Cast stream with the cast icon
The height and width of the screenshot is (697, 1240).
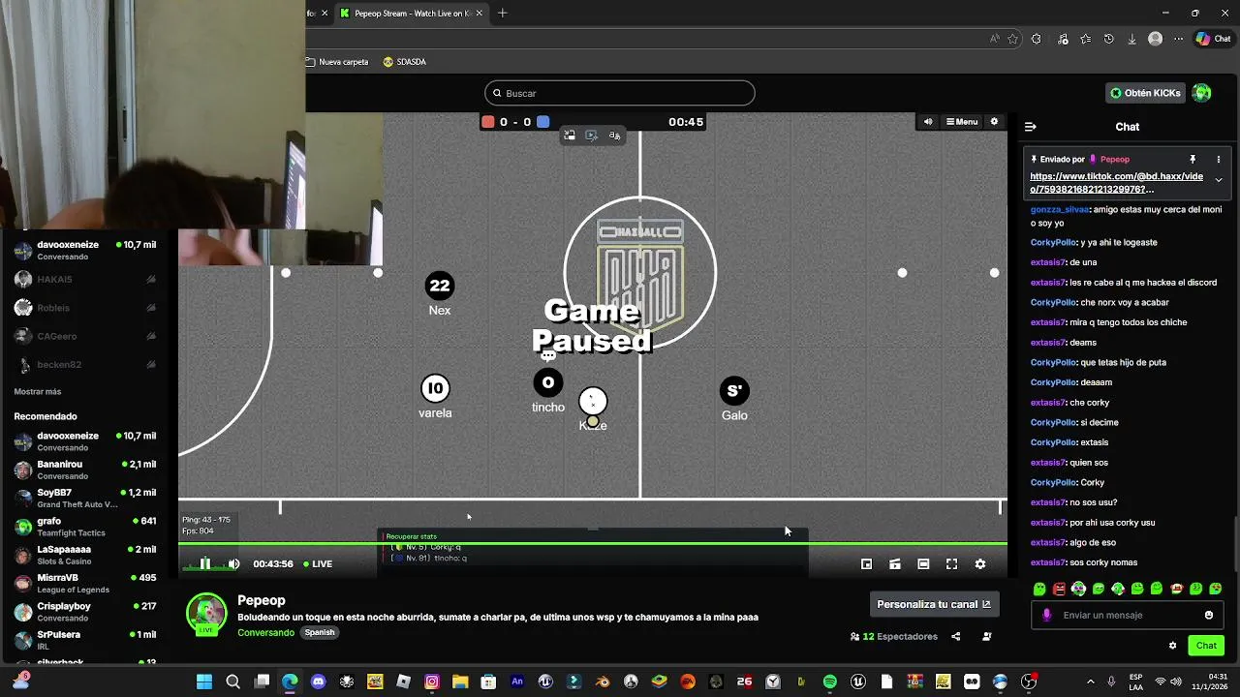895,563
